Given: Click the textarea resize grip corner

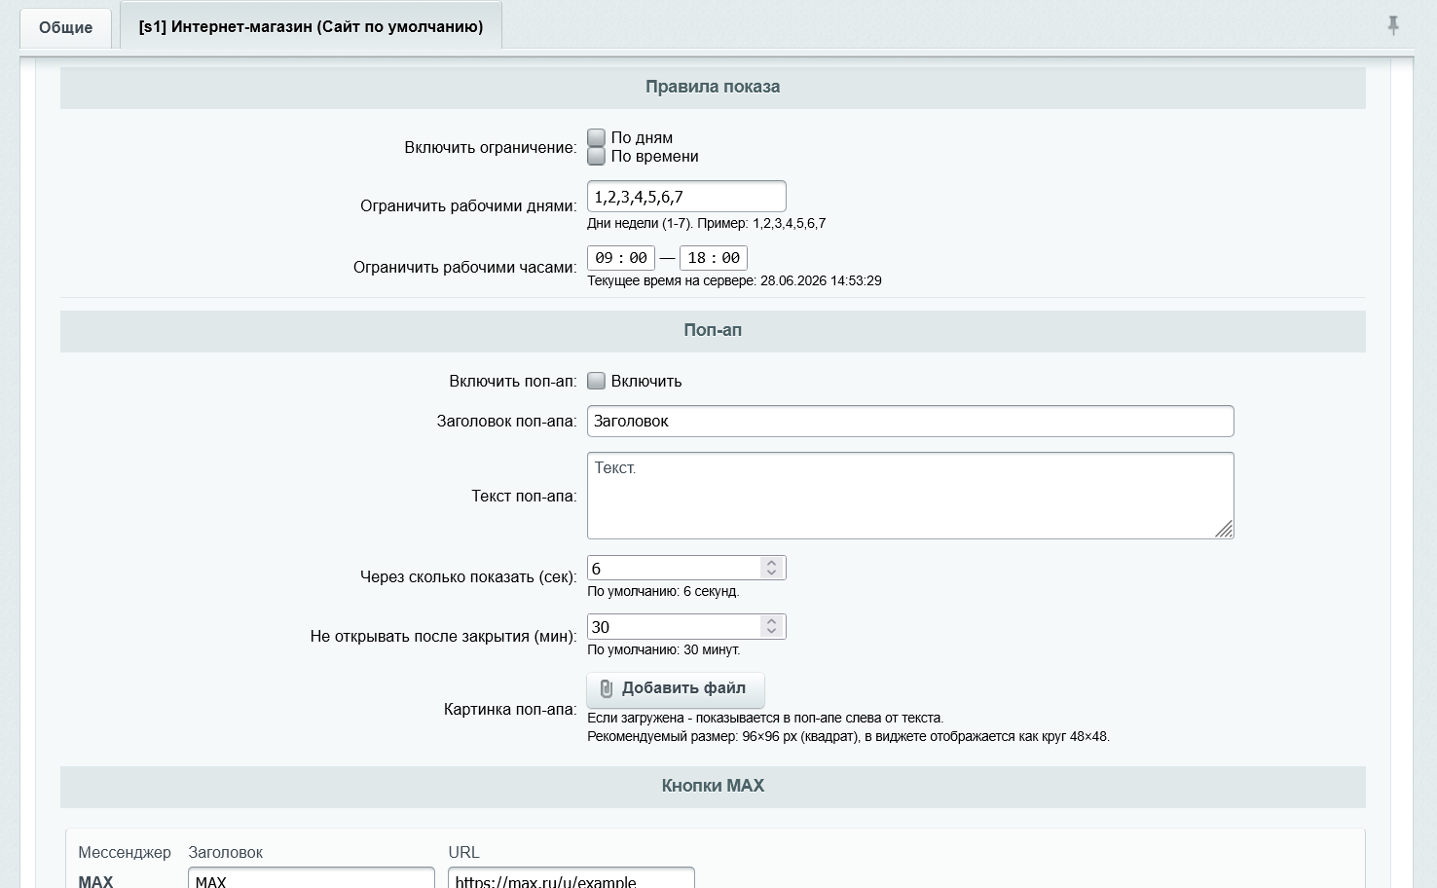Looking at the screenshot, I should click(x=1225, y=530).
